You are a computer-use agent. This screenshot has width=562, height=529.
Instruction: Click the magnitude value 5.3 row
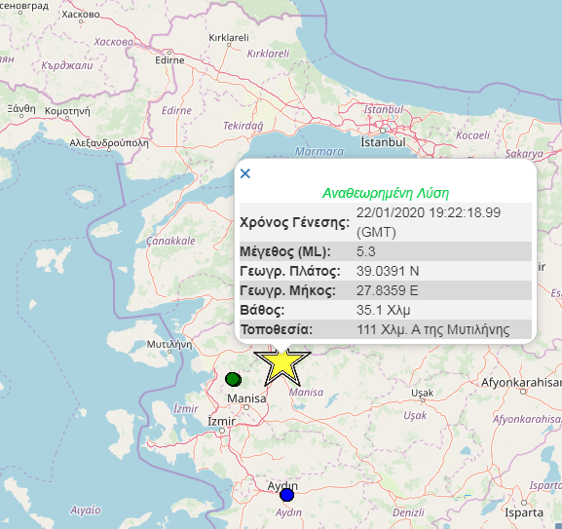386,251
